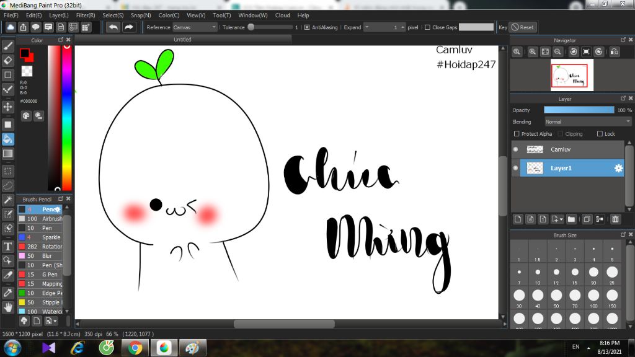Undock the Color panel
635x357 pixels.
pyautogui.click(x=60, y=40)
